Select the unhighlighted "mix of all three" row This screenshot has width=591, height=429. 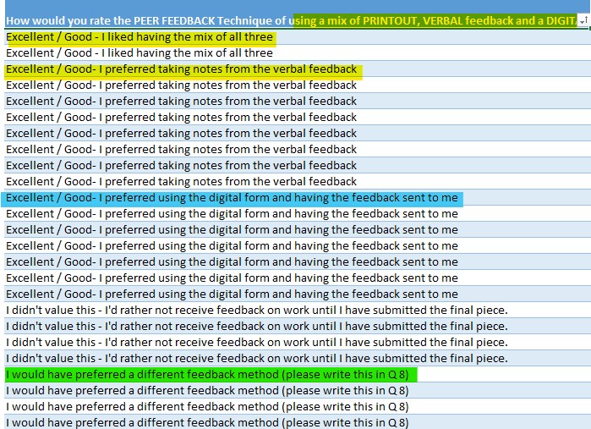140,53
